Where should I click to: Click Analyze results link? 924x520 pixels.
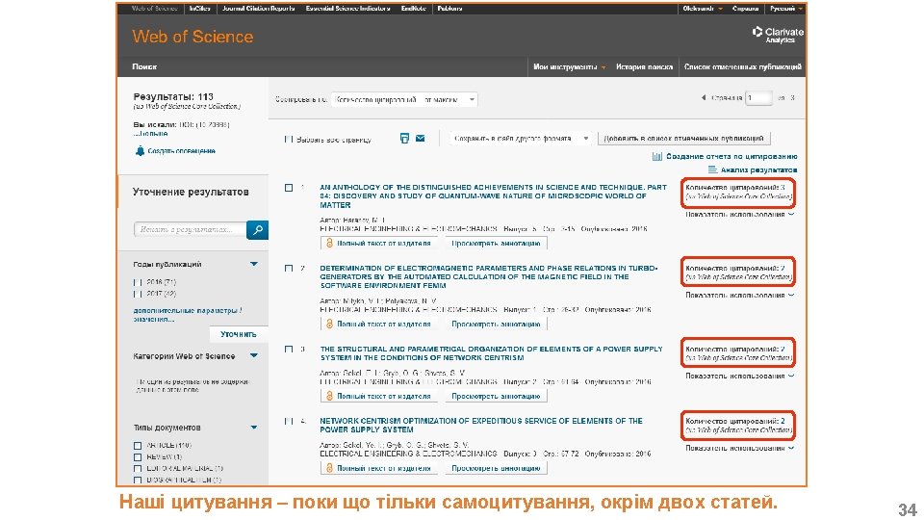(758, 169)
